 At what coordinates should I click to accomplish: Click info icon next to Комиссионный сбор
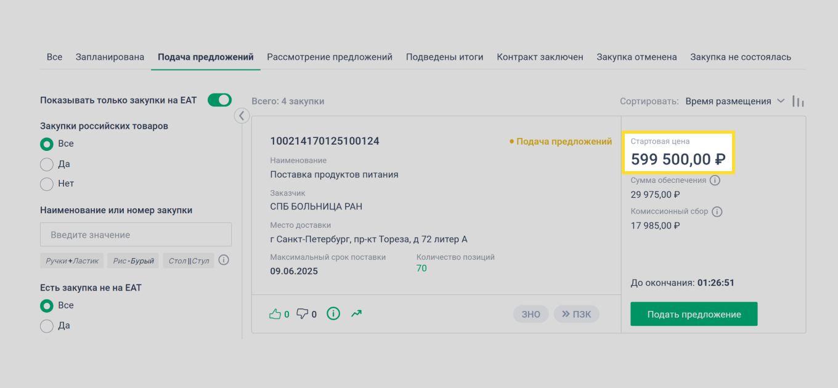(717, 211)
